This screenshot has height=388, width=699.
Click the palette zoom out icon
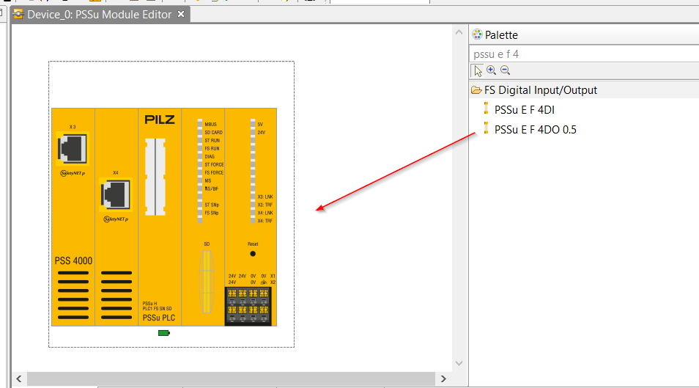505,70
